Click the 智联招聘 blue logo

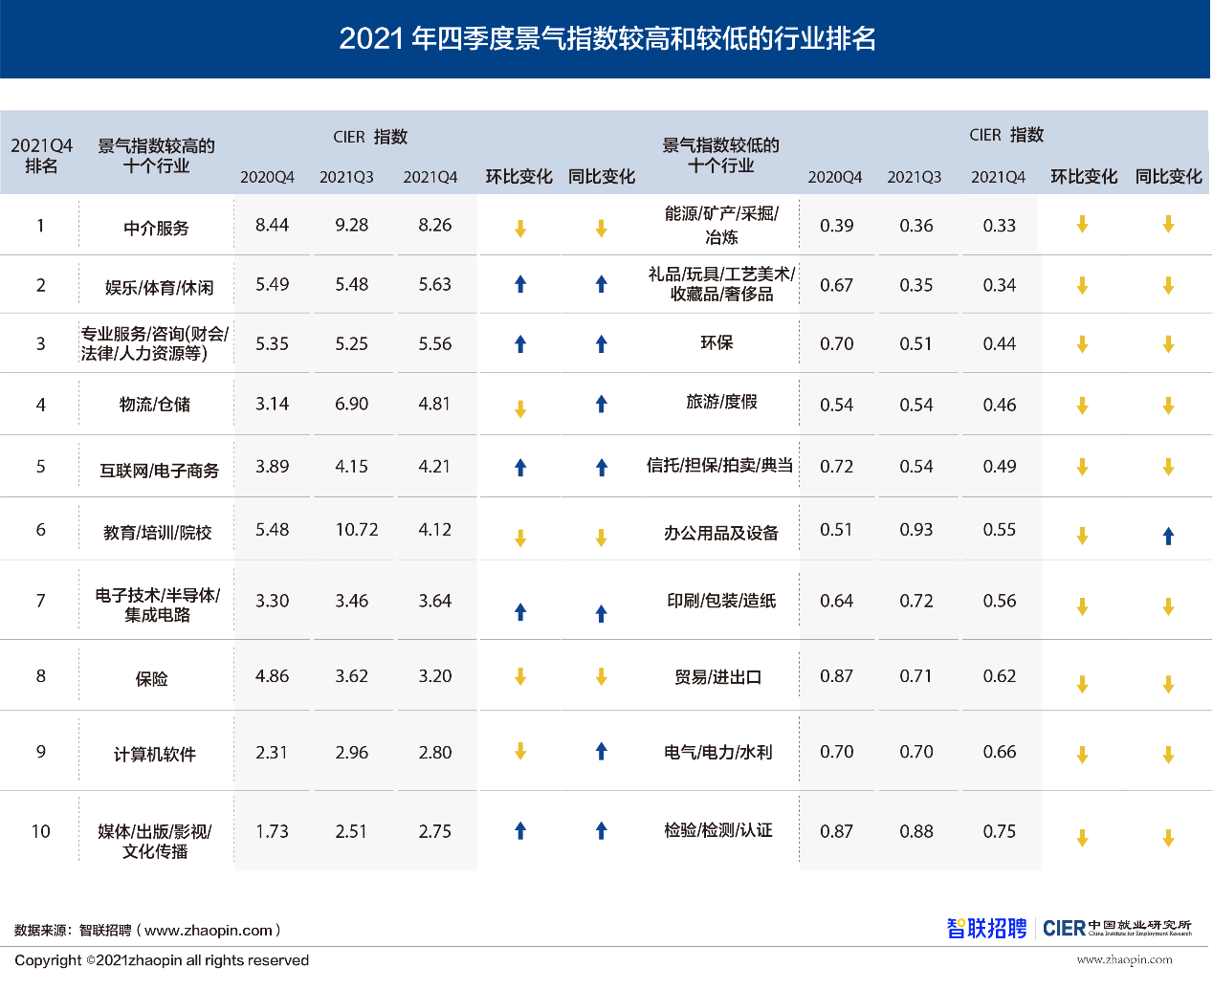point(986,928)
